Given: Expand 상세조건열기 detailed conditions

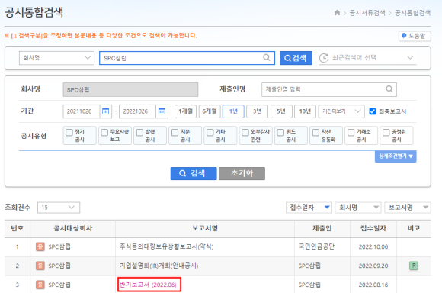Looking at the screenshot, I should [x=396, y=156].
